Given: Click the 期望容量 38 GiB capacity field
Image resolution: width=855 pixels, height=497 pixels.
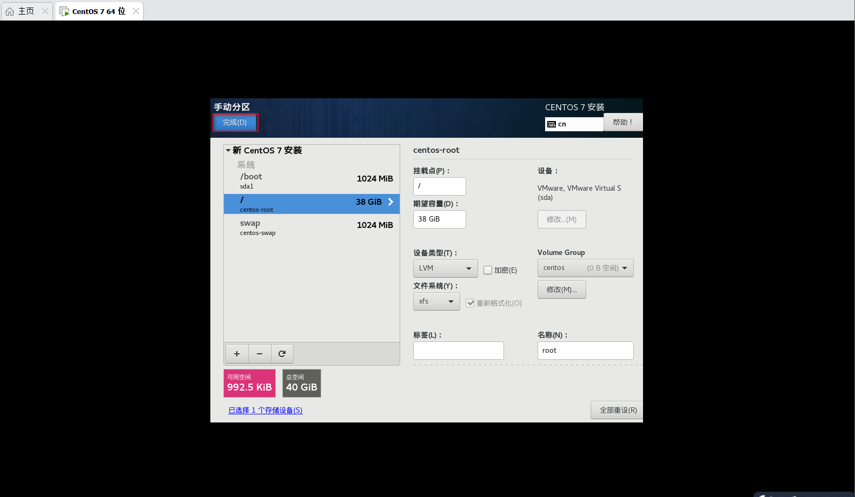Looking at the screenshot, I should [440, 219].
